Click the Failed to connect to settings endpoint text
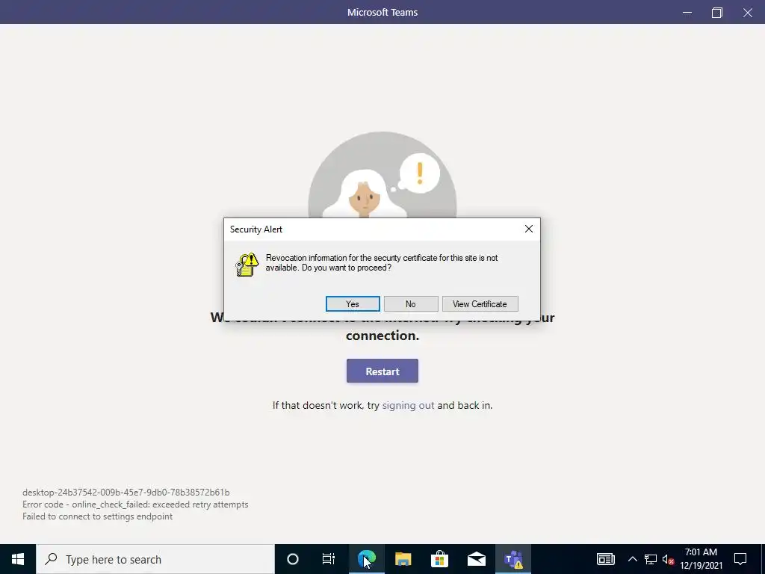765x574 pixels. [x=98, y=516]
